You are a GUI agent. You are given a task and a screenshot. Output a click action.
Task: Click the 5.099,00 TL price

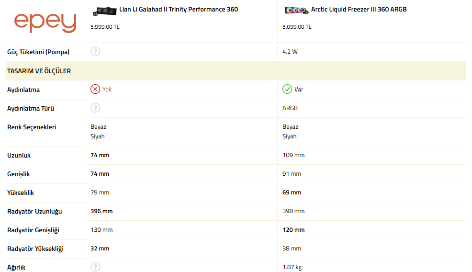point(297,27)
